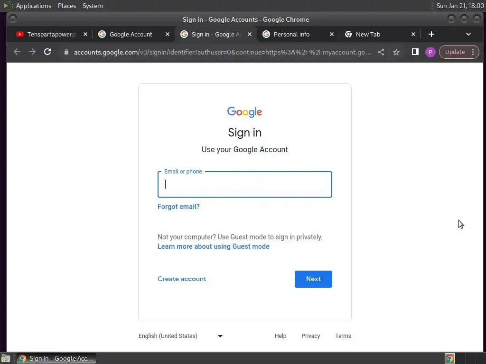Reload the sign-in page
The width and height of the screenshot is (486, 364).
pyautogui.click(x=47, y=52)
